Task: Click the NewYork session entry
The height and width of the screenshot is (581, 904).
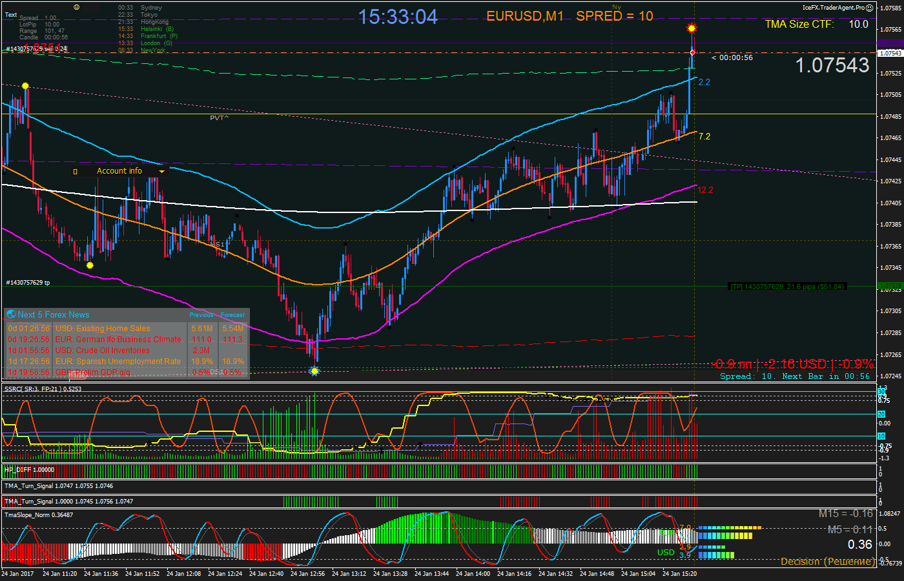Action: click(x=141, y=50)
